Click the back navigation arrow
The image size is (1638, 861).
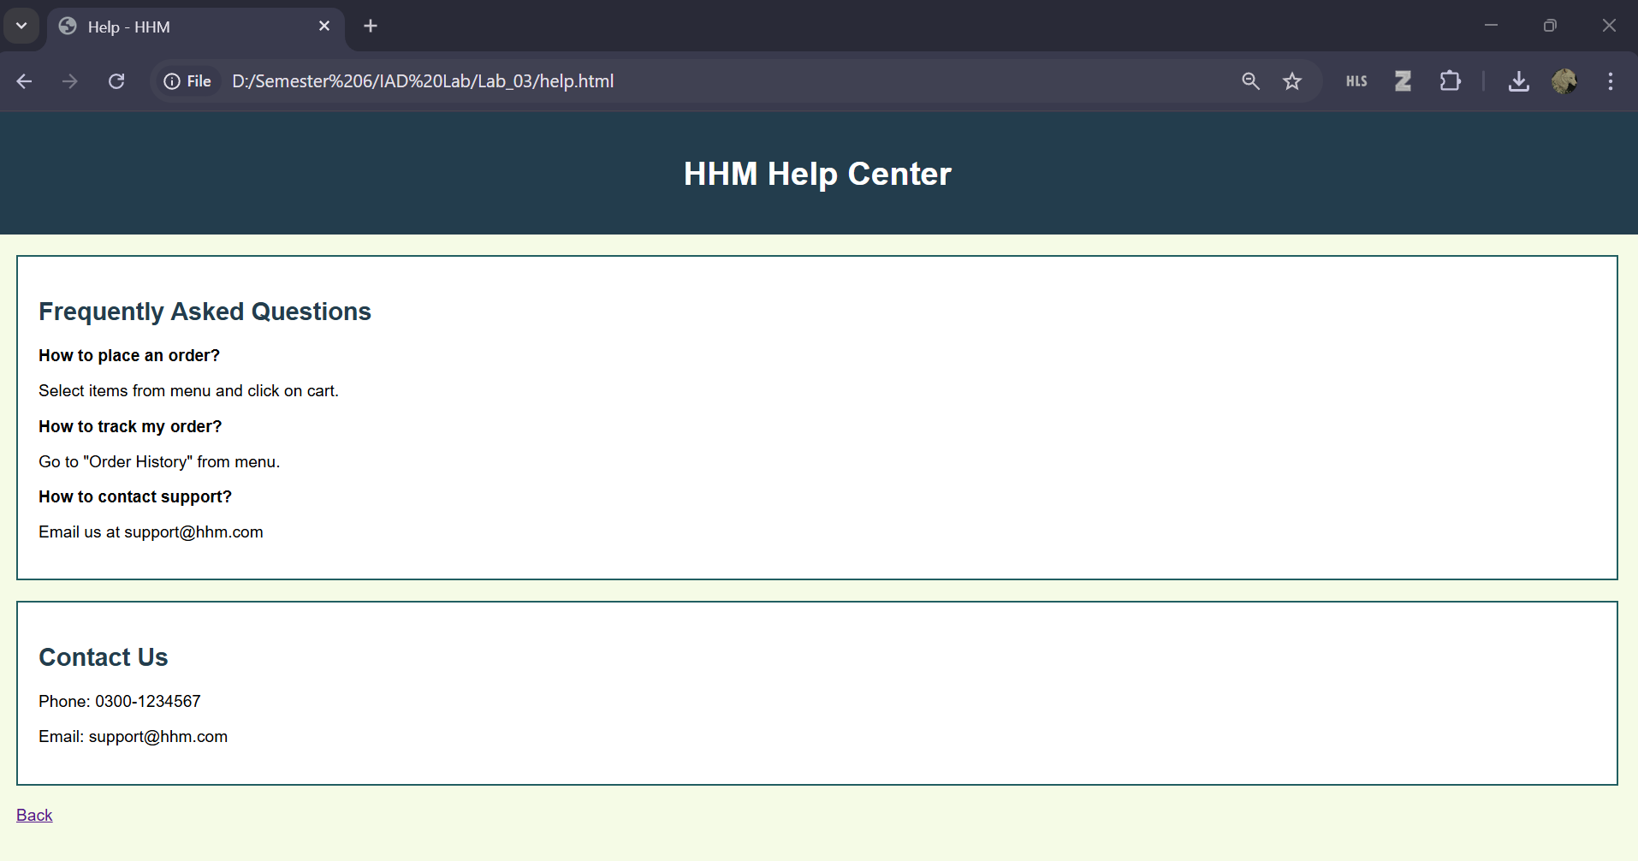[24, 81]
